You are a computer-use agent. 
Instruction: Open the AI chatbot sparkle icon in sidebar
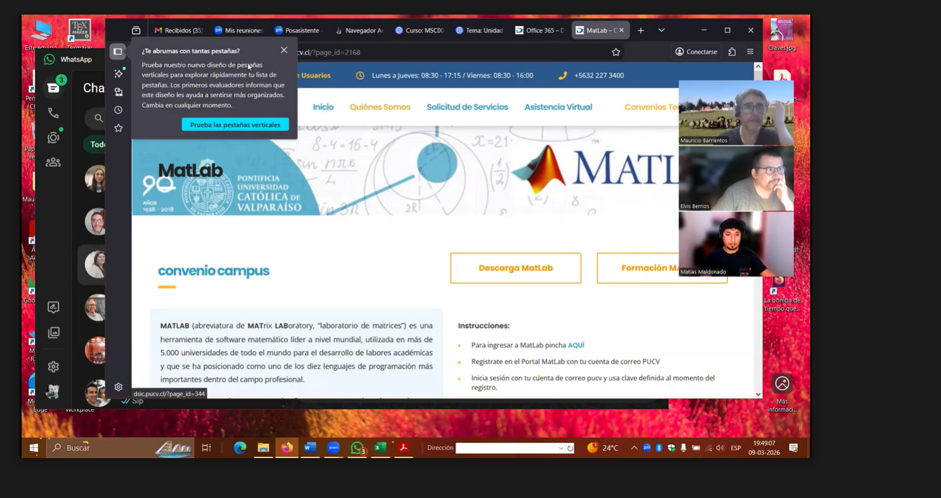pyautogui.click(x=118, y=74)
